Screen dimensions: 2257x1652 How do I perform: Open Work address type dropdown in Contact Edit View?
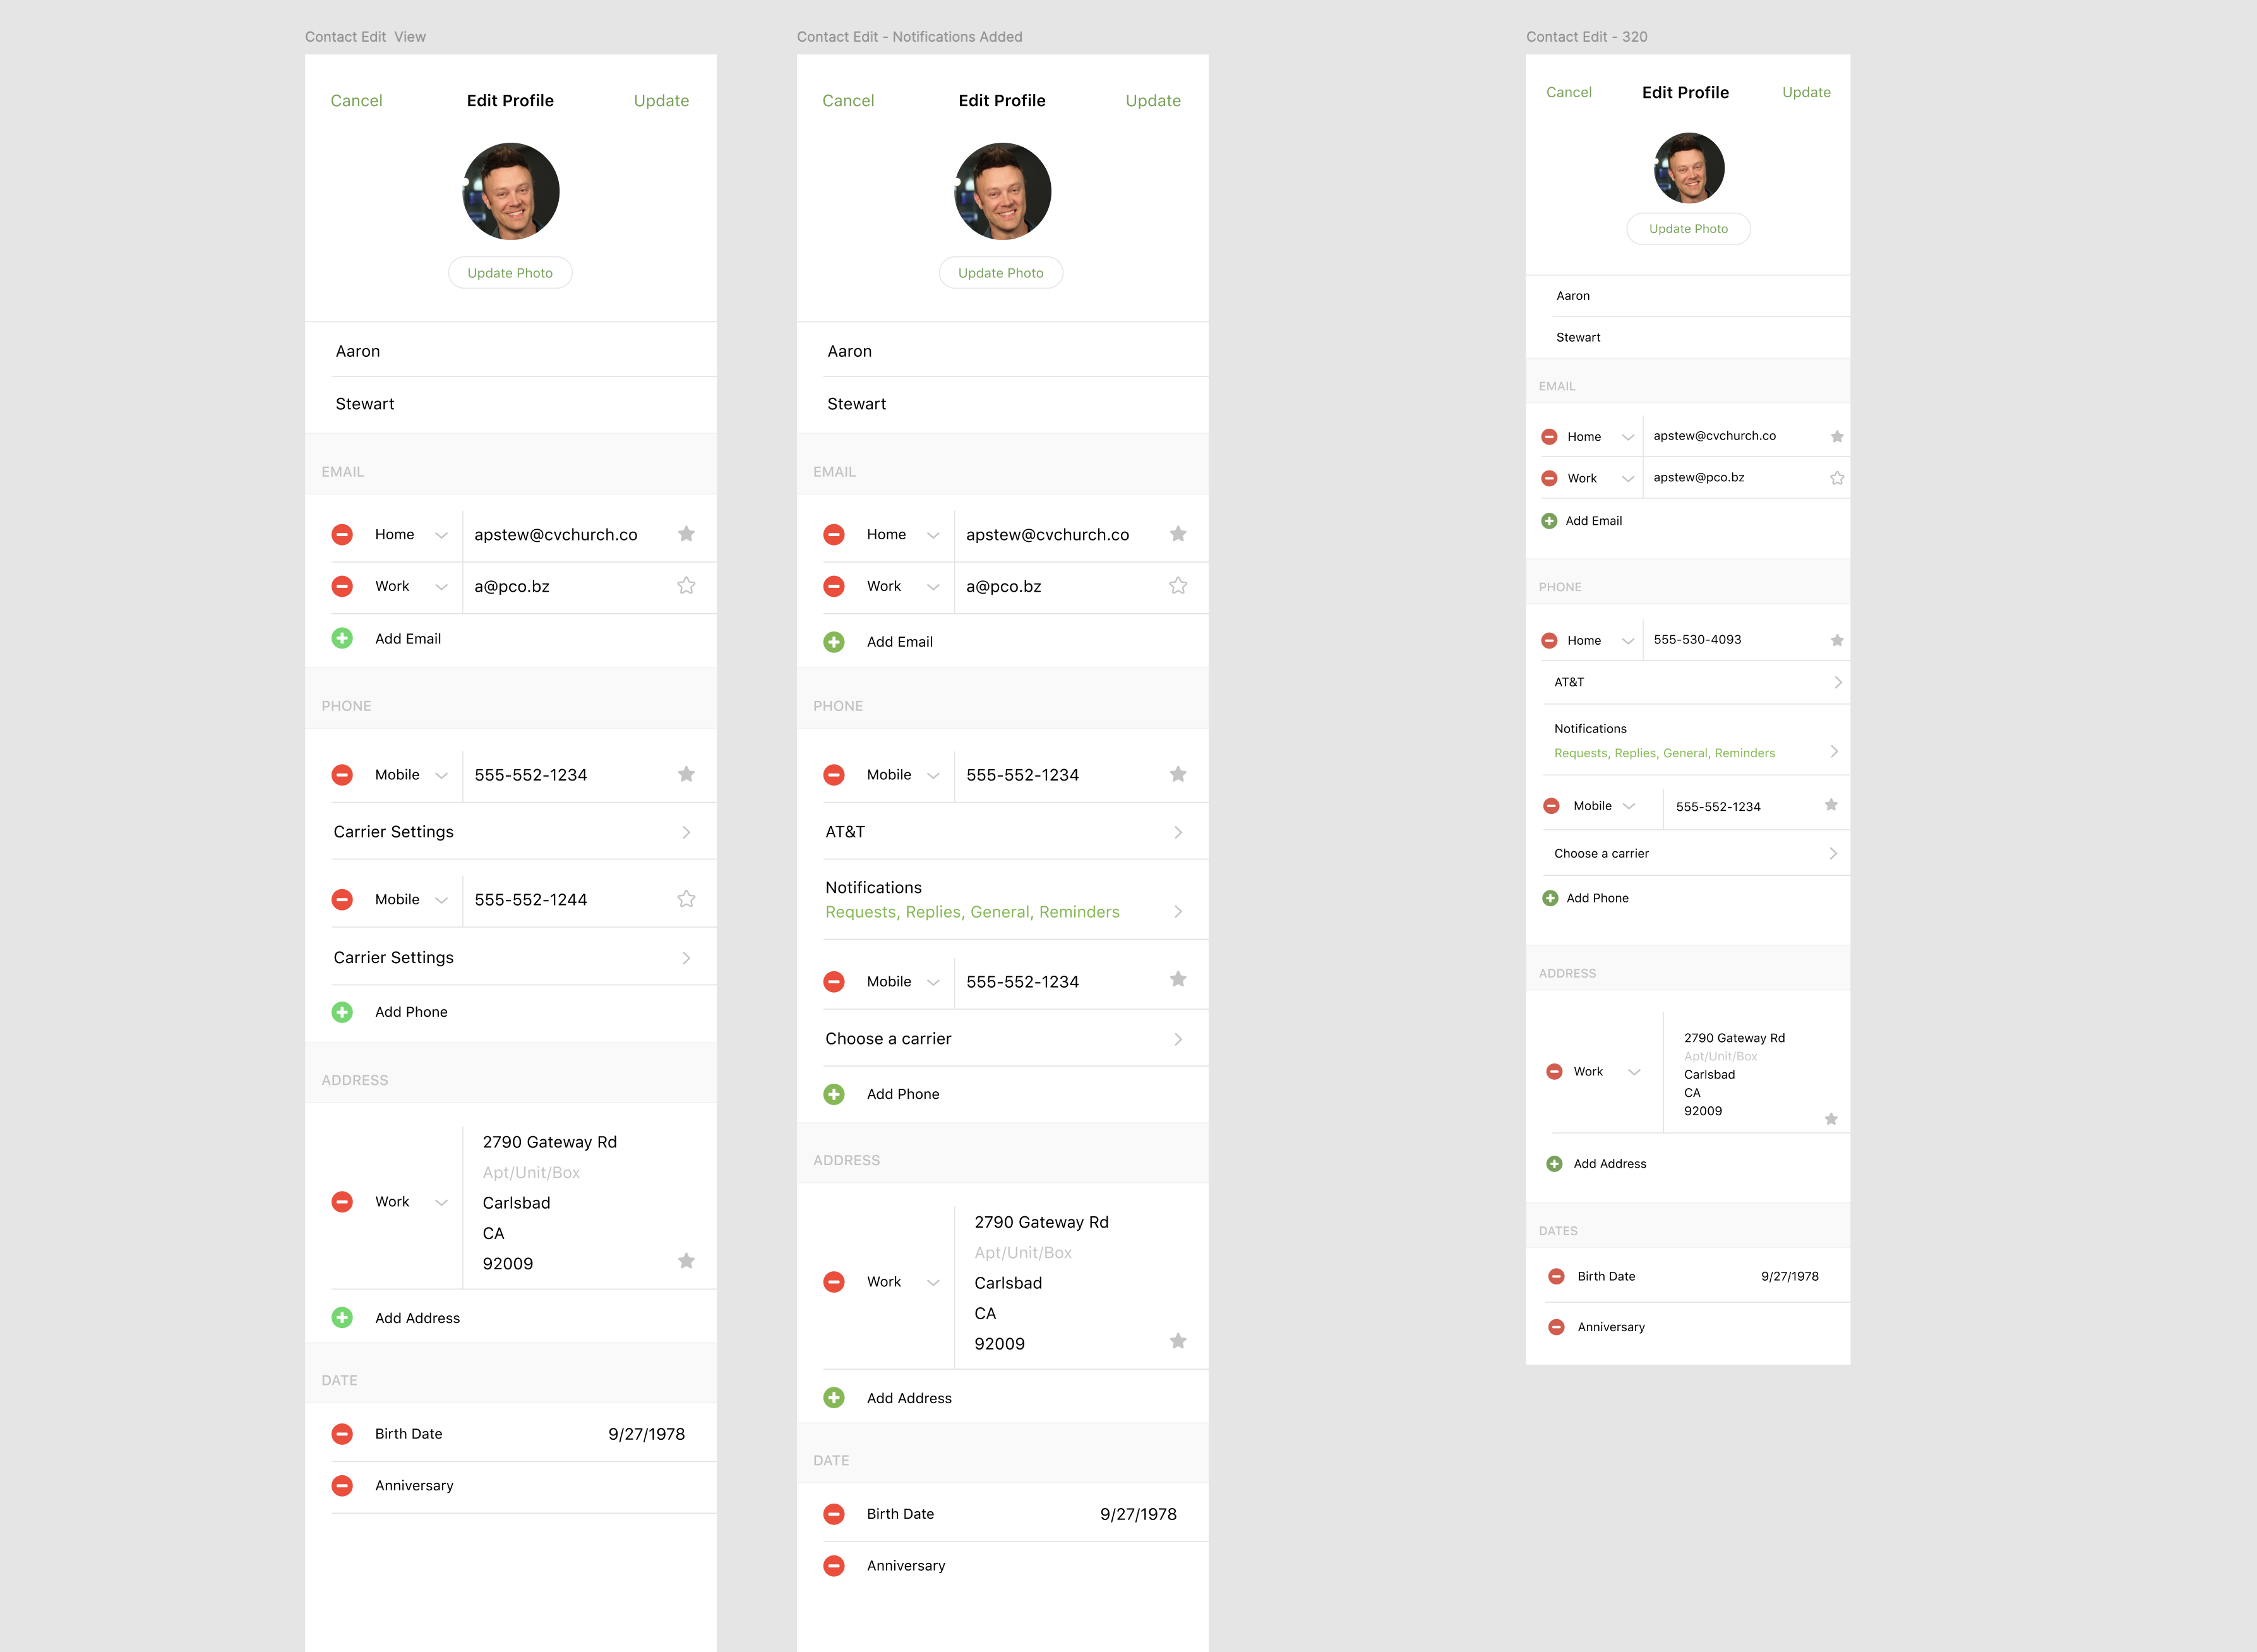click(x=441, y=1203)
